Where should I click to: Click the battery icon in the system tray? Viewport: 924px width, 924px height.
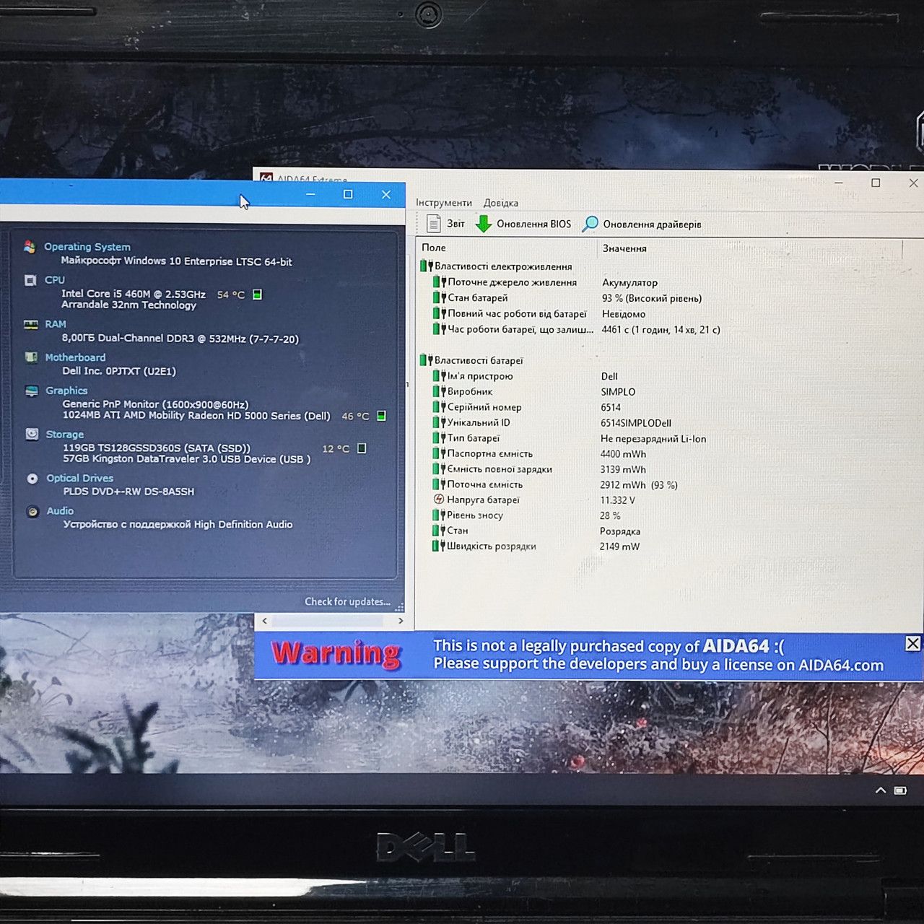point(900,790)
